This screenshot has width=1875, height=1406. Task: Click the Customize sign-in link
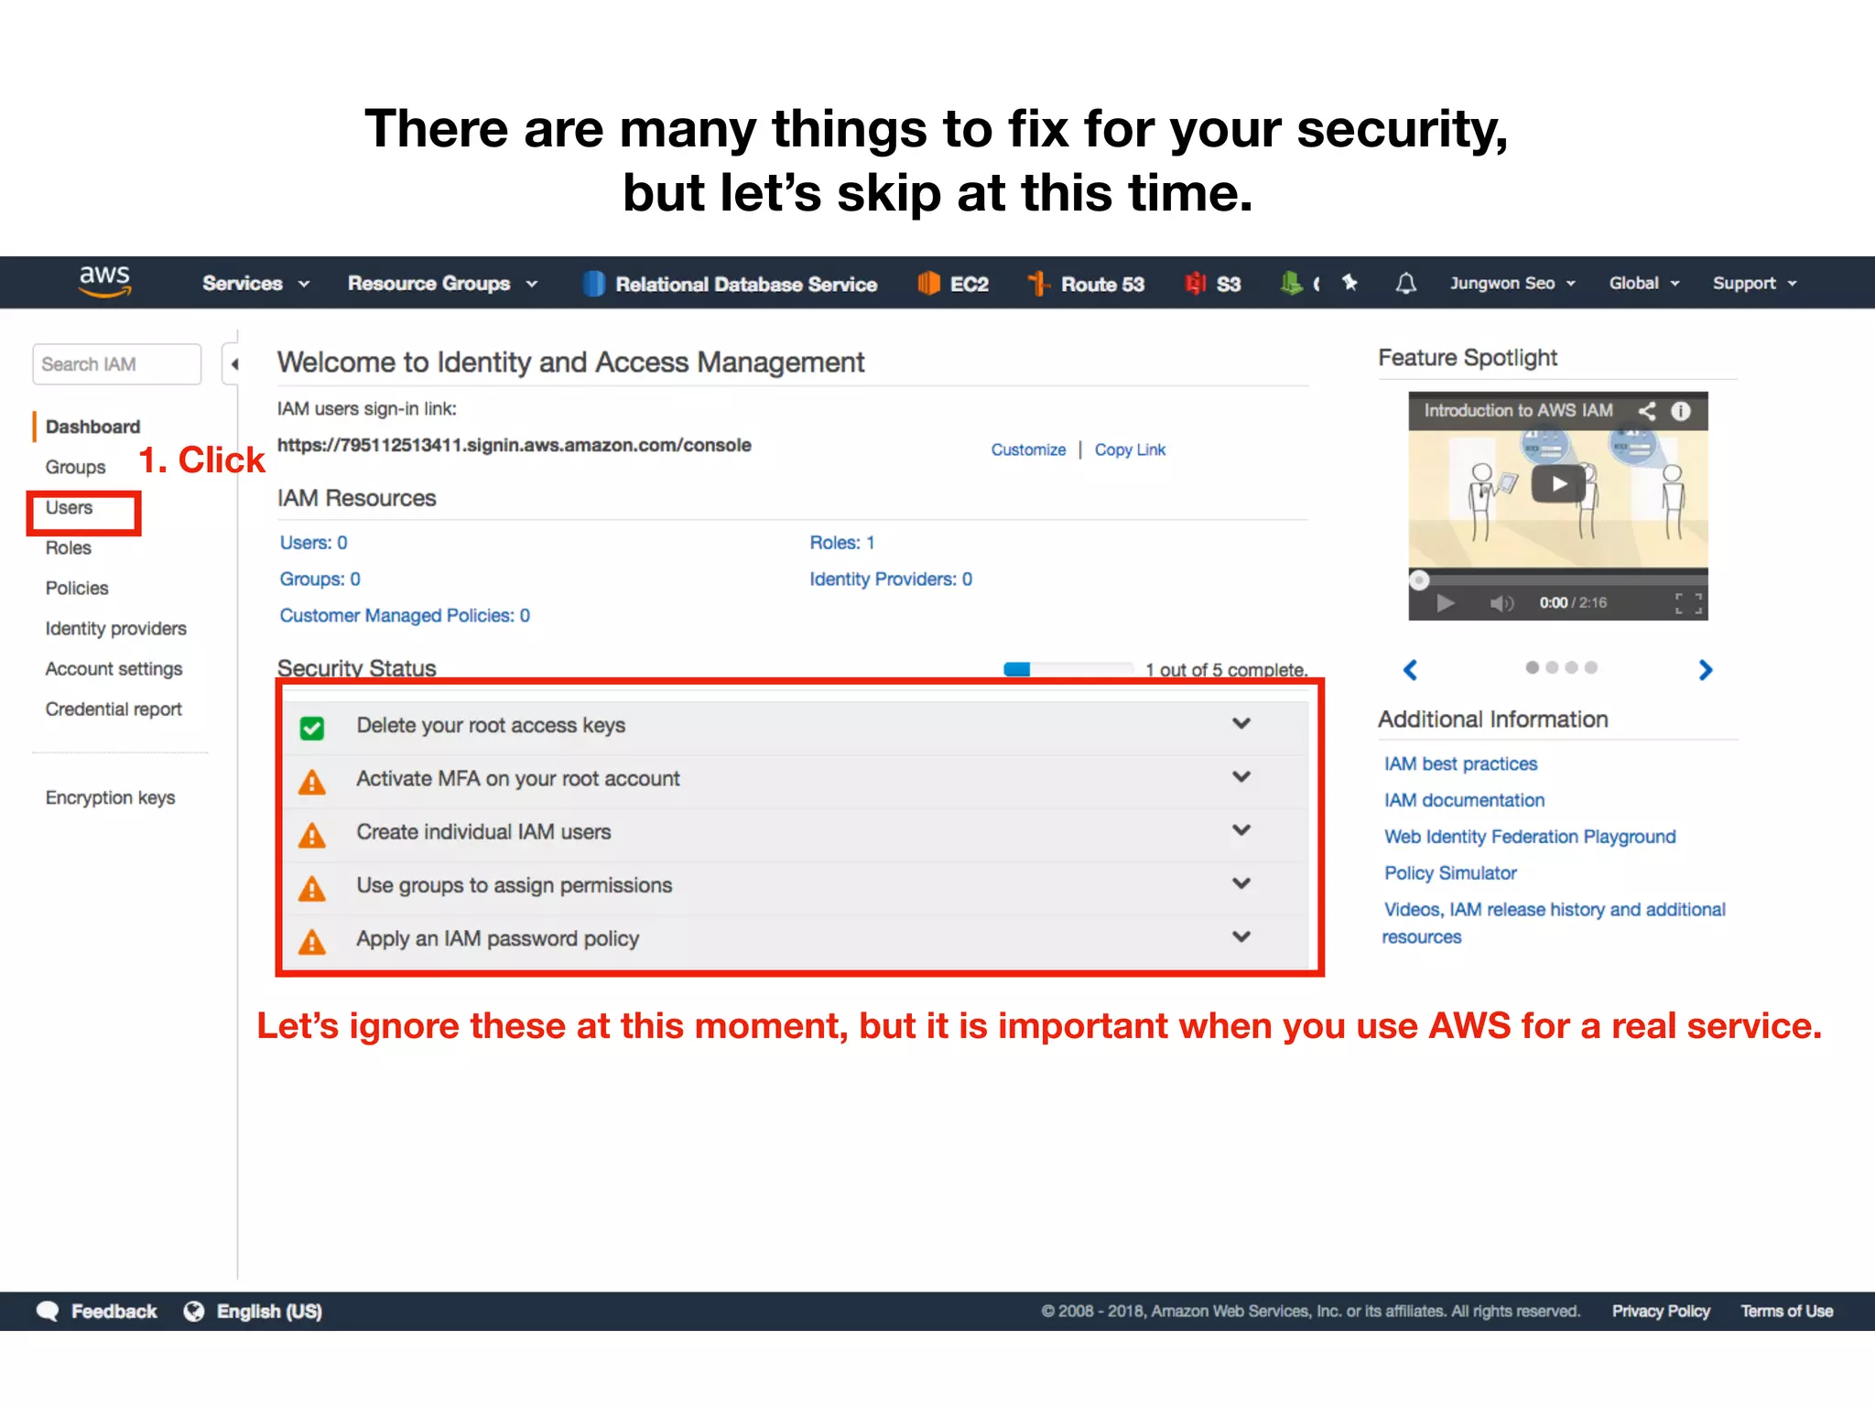tap(1028, 449)
